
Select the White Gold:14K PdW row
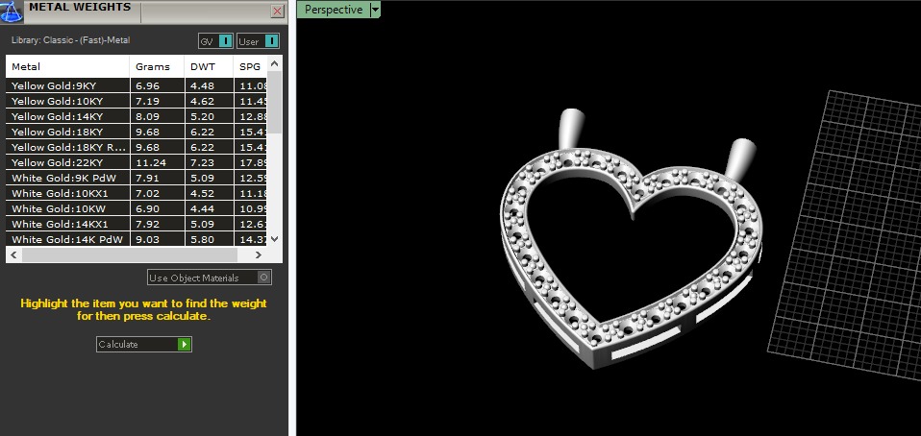coord(137,239)
